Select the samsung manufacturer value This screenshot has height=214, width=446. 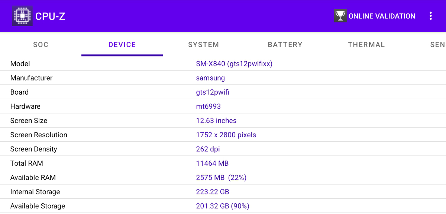coord(210,78)
